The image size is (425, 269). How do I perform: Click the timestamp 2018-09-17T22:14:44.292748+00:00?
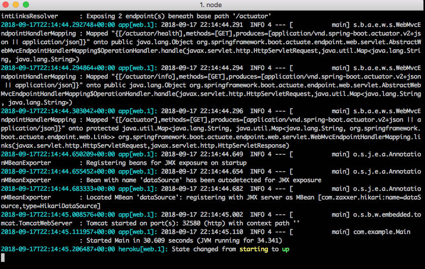pos(58,25)
